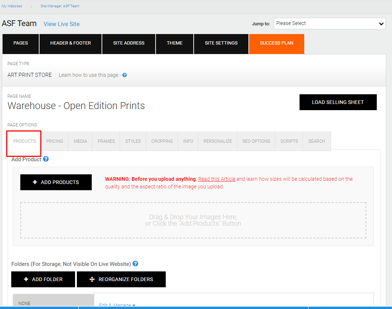Open the View Live Site link
The height and width of the screenshot is (309, 392).
[x=62, y=24]
